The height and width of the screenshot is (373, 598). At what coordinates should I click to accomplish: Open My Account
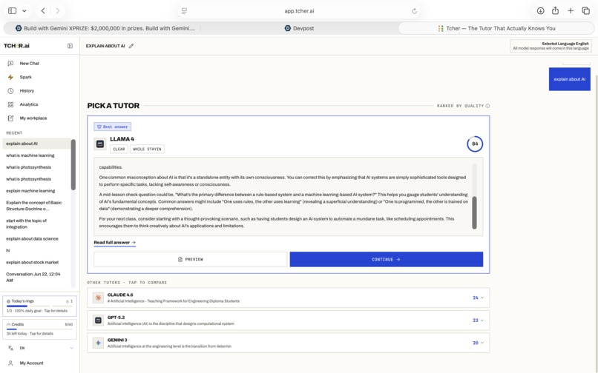point(31,363)
